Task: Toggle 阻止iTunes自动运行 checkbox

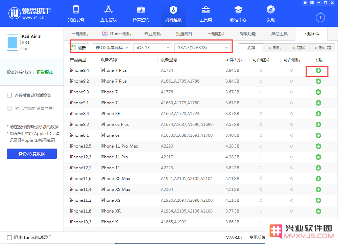Action: [9, 238]
